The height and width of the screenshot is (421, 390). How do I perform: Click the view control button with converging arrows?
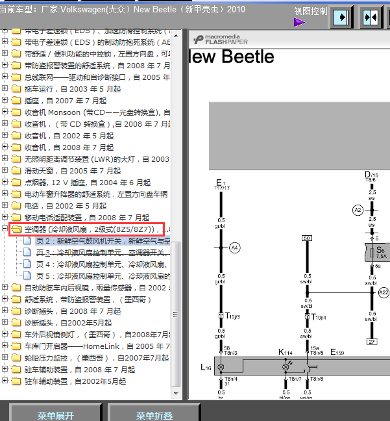371,17
